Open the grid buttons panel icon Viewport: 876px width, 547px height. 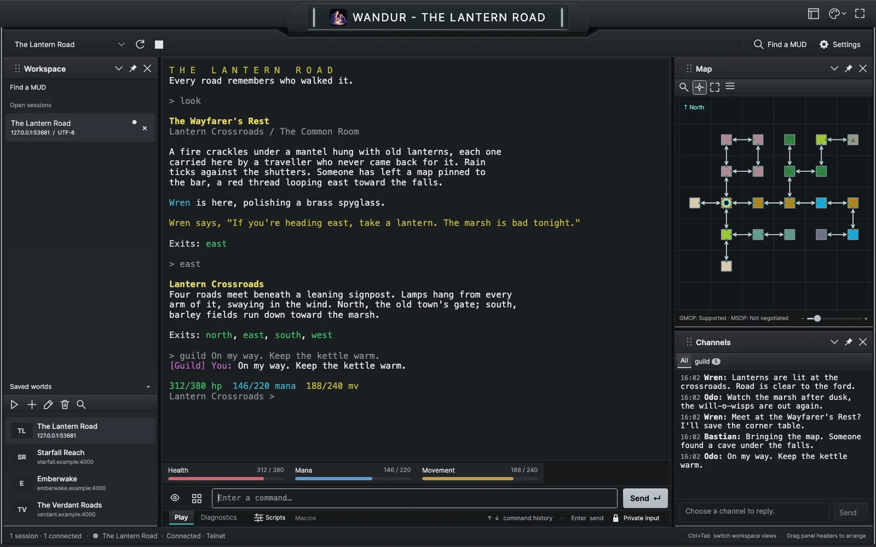pos(197,498)
